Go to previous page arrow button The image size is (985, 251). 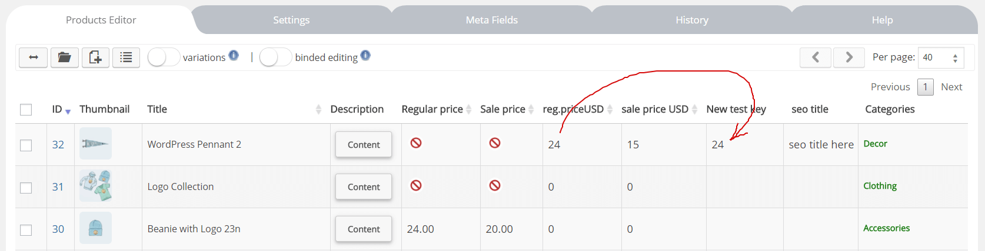click(816, 57)
